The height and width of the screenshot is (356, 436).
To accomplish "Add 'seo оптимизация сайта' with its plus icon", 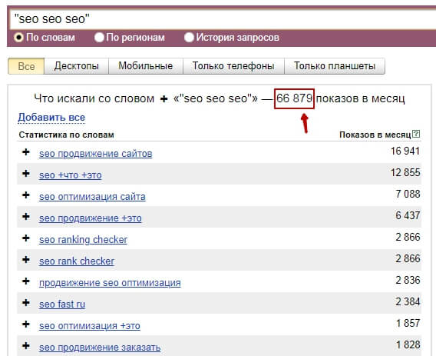I will coord(26,195).
